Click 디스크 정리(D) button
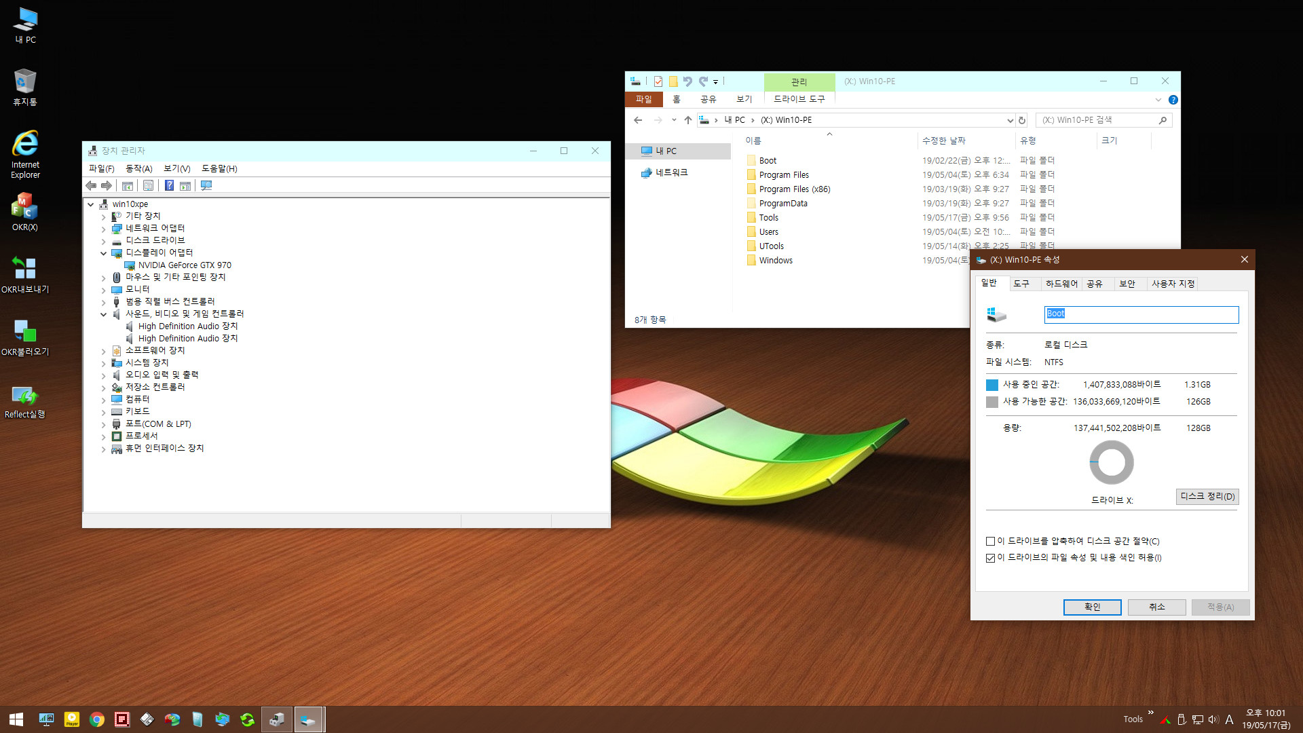Image resolution: width=1303 pixels, height=733 pixels. pyautogui.click(x=1207, y=496)
